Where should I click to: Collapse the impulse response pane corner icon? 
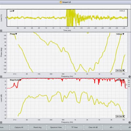click(1, 31)
